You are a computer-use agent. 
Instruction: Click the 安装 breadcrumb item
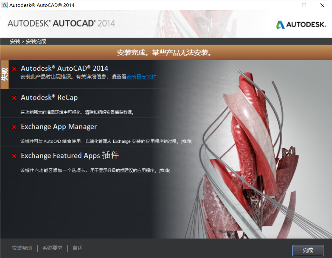15,42
